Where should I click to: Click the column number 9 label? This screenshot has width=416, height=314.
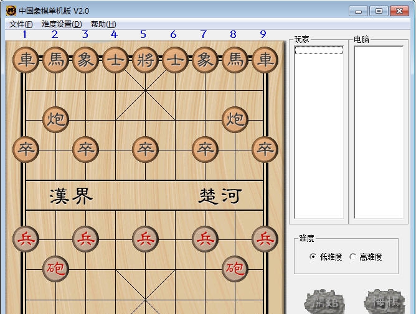[x=263, y=34]
